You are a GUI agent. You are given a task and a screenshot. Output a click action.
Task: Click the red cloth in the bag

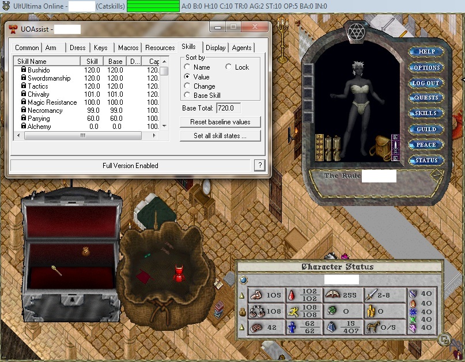tap(145, 276)
